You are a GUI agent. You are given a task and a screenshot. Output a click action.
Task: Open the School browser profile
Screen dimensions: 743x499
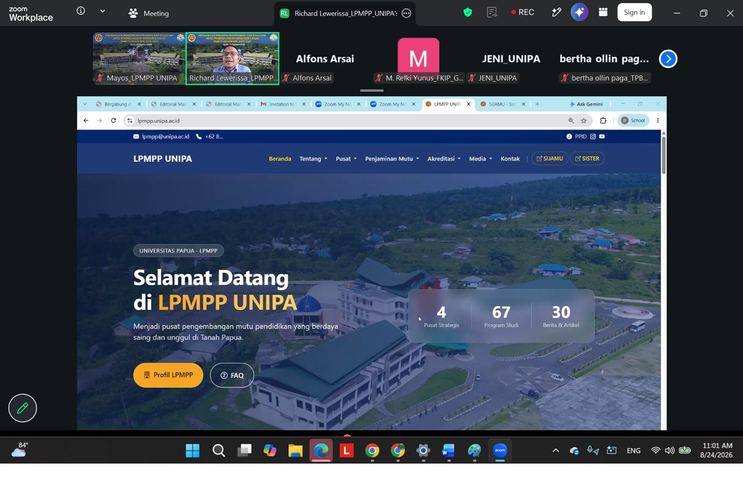[x=634, y=120]
